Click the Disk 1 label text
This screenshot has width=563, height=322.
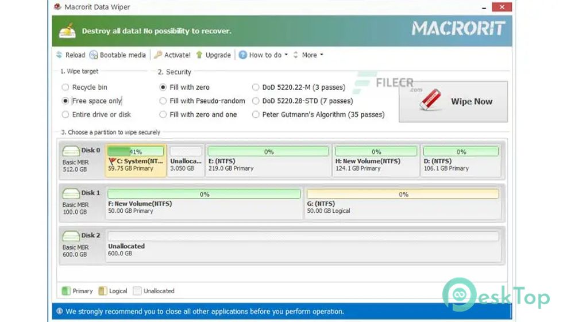91,193
